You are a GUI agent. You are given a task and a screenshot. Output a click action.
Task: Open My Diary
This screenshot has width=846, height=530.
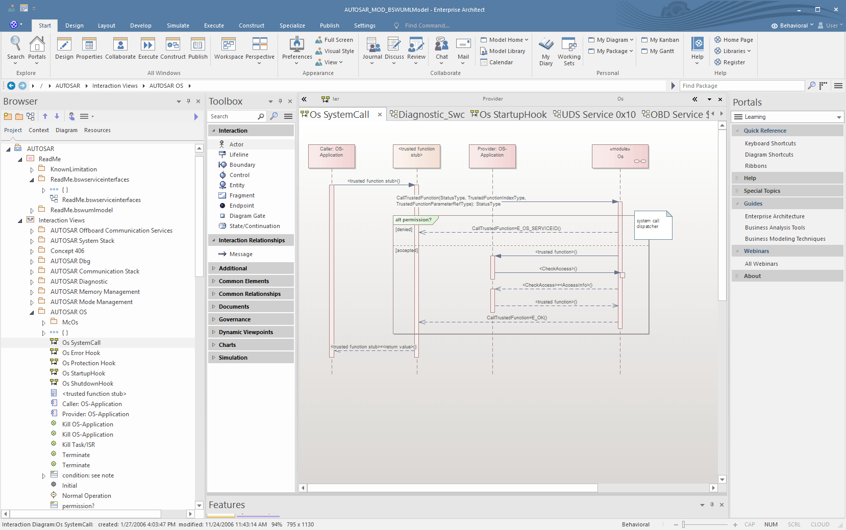[x=546, y=51]
